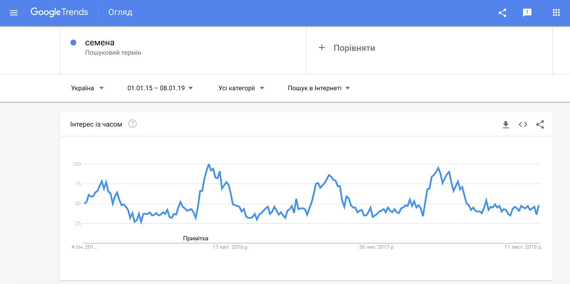Open the Пошук в Інтернеті search type selector

click(x=317, y=88)
